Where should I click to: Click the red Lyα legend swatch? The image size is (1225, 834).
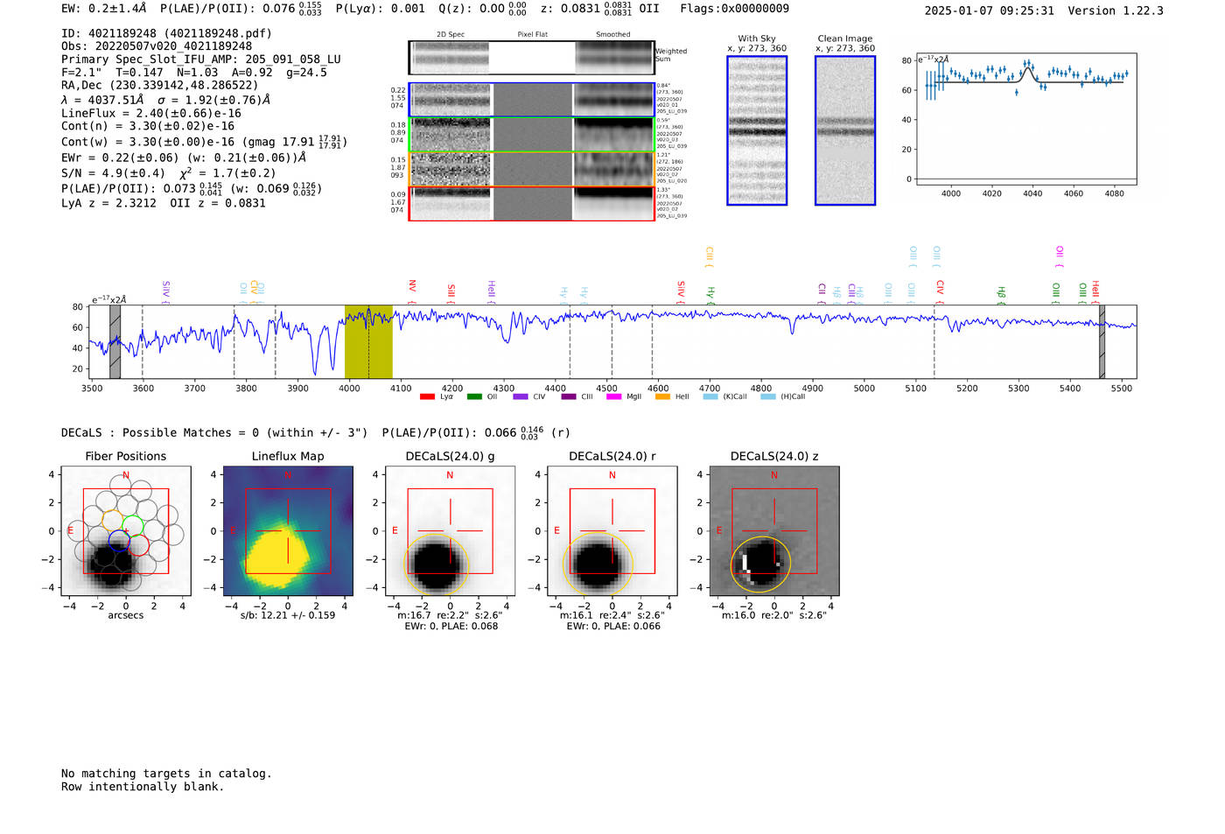(x=427, y=396)
